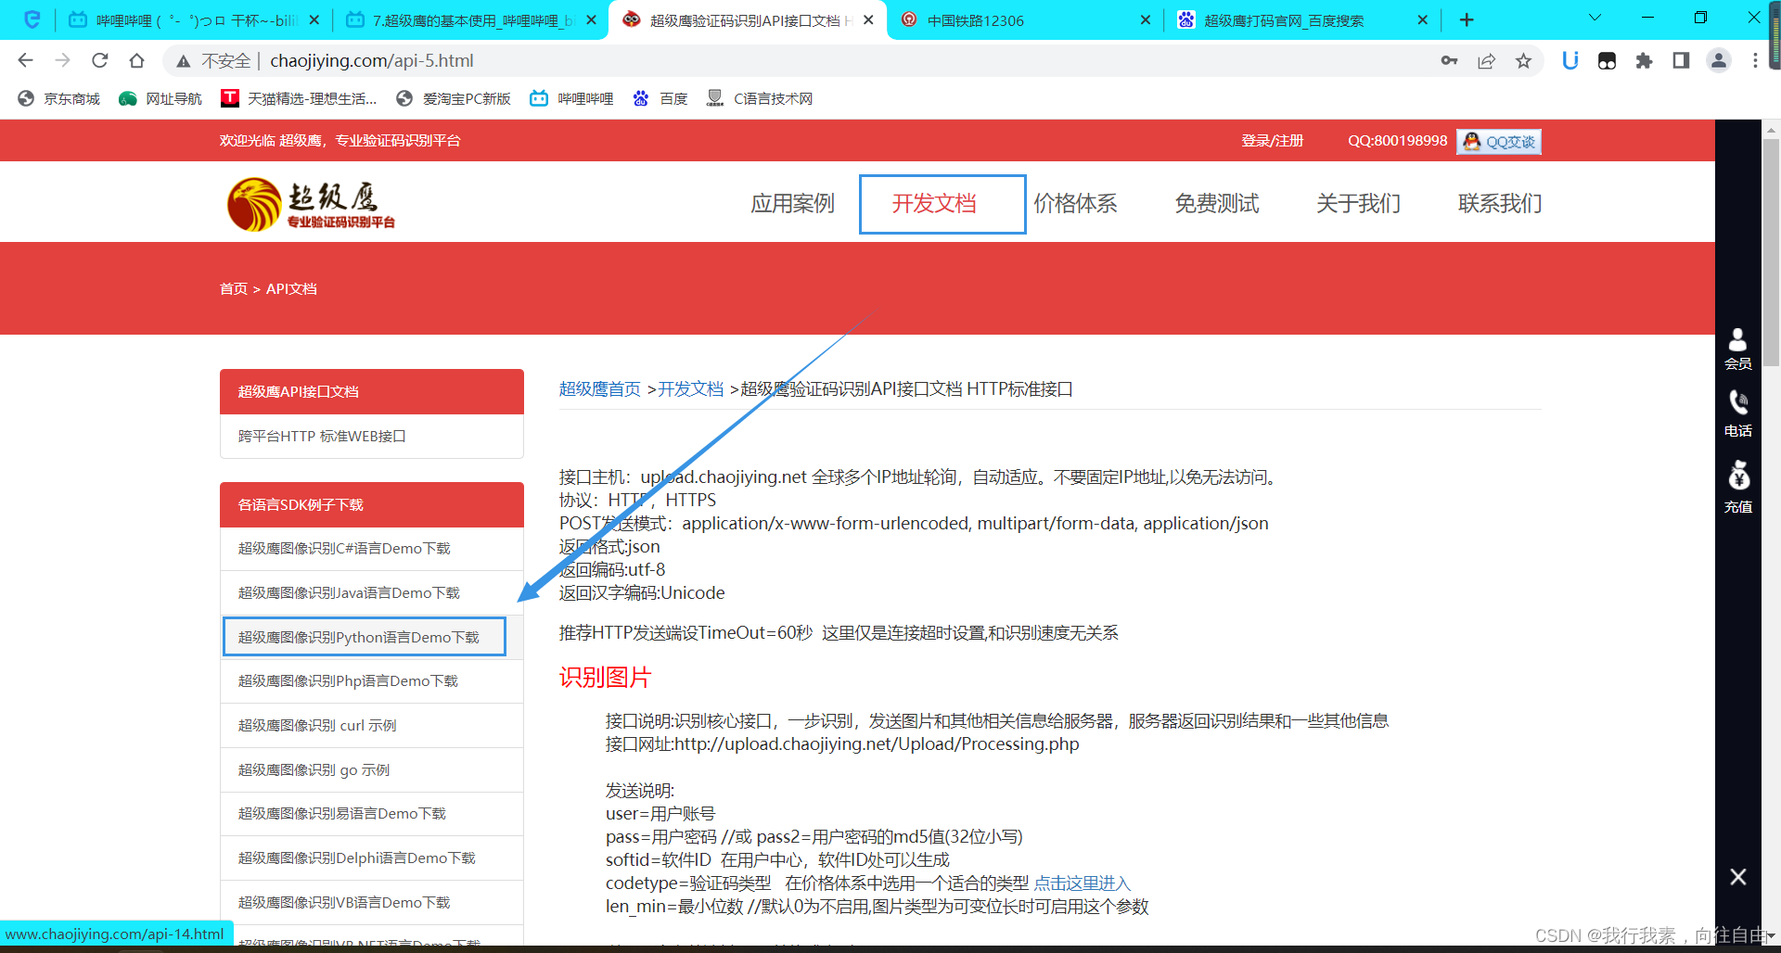Open the 易语言Demo下载 link
1781x953 pixels.
tap(372, 814)
